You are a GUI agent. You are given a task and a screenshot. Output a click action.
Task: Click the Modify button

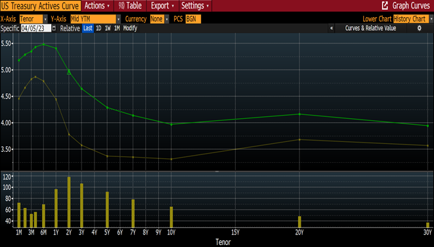coord(130,28)
